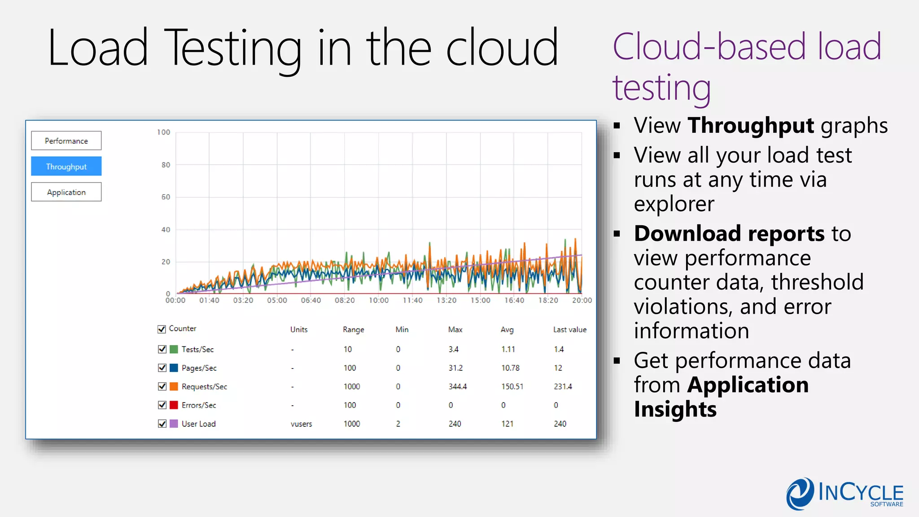This screenshot has width=919, height=517.
Task: Click the Requests/Sec counter label
Action: [204, 386]
